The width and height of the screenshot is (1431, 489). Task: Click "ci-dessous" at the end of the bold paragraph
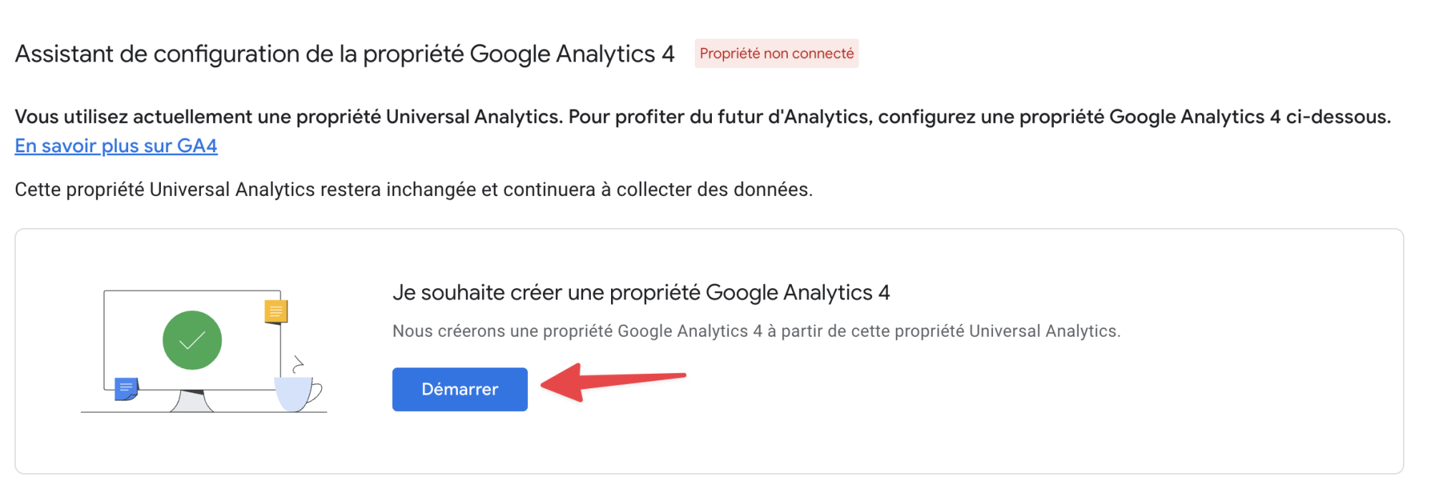coord(1337,117)
